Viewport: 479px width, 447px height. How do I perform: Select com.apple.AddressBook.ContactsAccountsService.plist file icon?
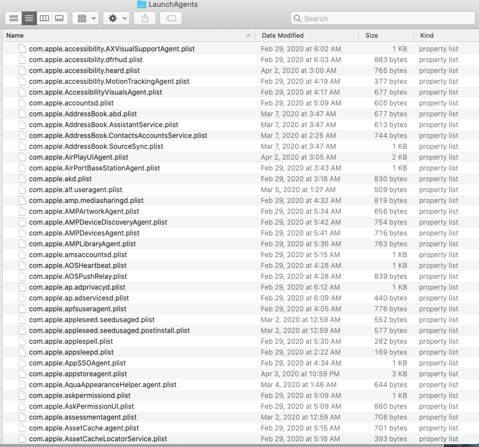[x=22, y=136]
